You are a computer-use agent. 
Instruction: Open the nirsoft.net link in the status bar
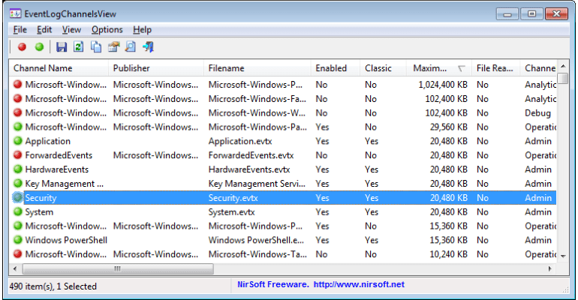[359, 285]
